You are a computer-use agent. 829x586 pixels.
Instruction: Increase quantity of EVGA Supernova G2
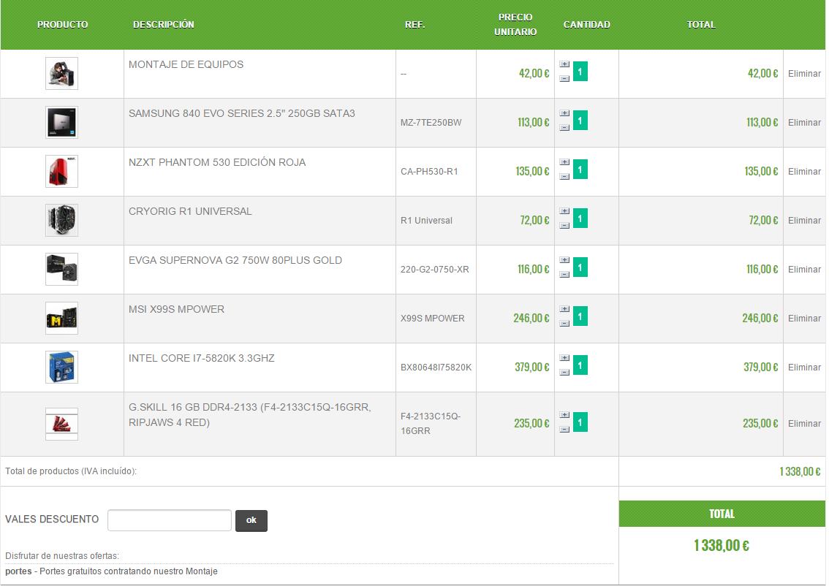click(564, 261)
